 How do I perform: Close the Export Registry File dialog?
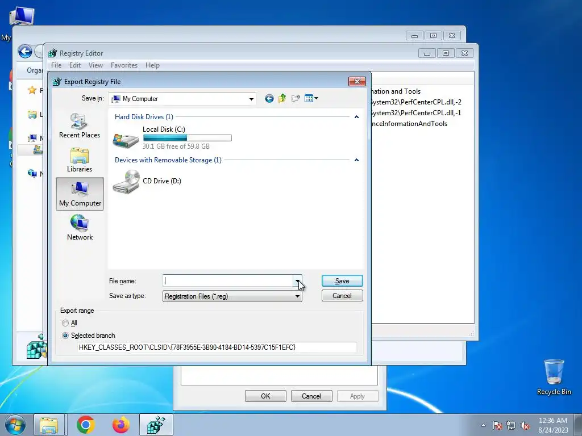click(357, 82)
